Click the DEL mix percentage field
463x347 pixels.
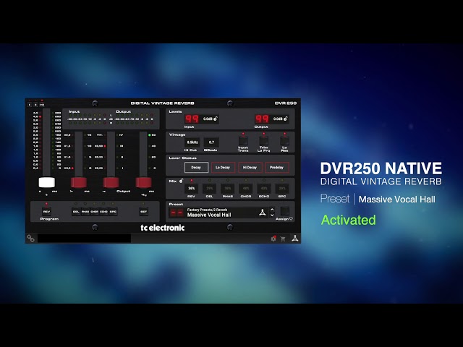pos(210,188)
